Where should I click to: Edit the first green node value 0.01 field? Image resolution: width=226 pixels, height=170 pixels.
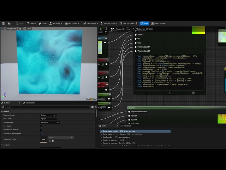(x=103, y=99)
